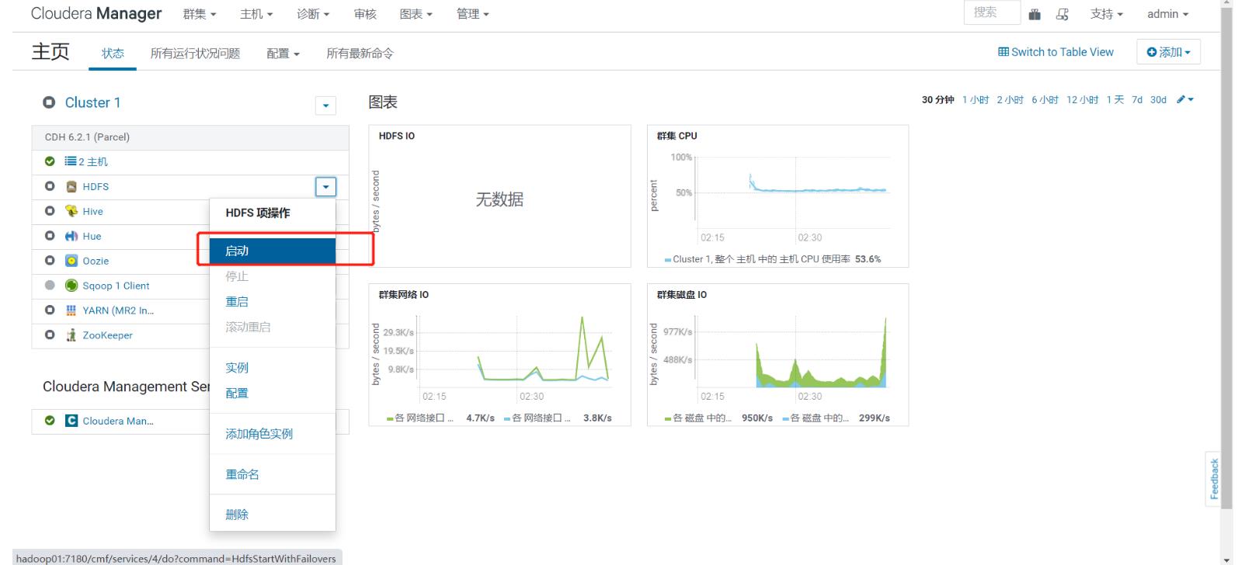
Task: Open the 群集 dropdown menu in the top bar
Action: coord(200,14)
